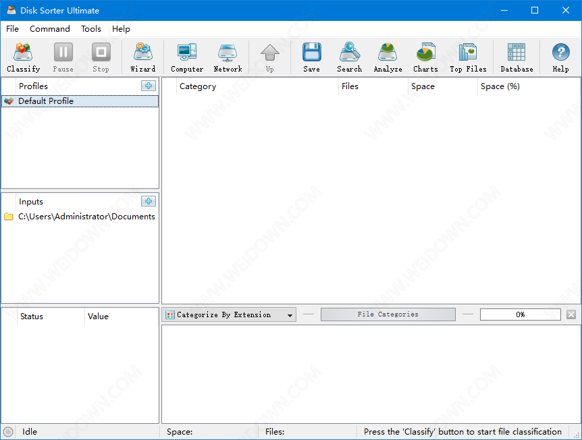Open the Search tool
This screenshot has height=440, width=582.
[349, 57]
